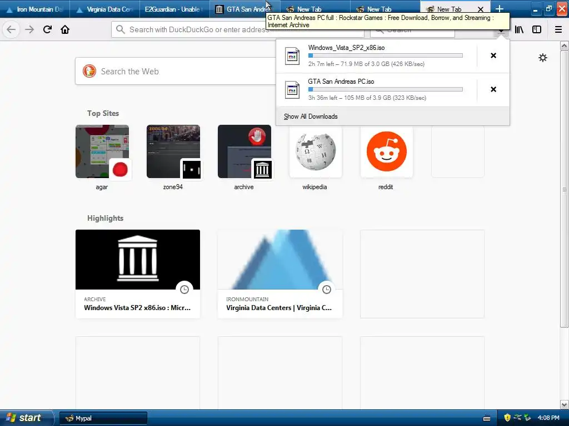The height and width of the screenshot is (426, 569).
Task: Focus the DuckDuckGo address bar
Action: [x=238, y=29]
